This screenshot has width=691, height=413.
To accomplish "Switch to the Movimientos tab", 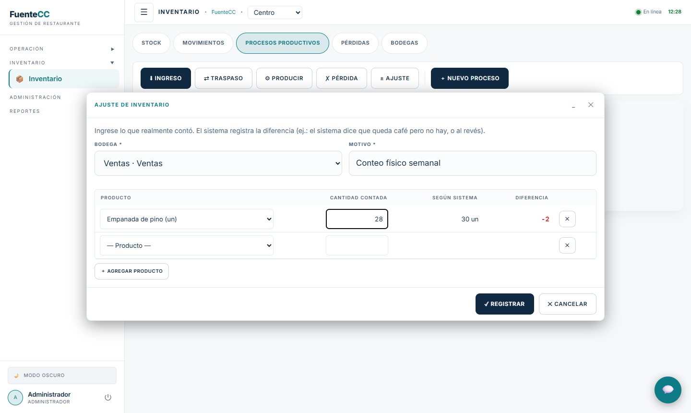I will [203, 43].
